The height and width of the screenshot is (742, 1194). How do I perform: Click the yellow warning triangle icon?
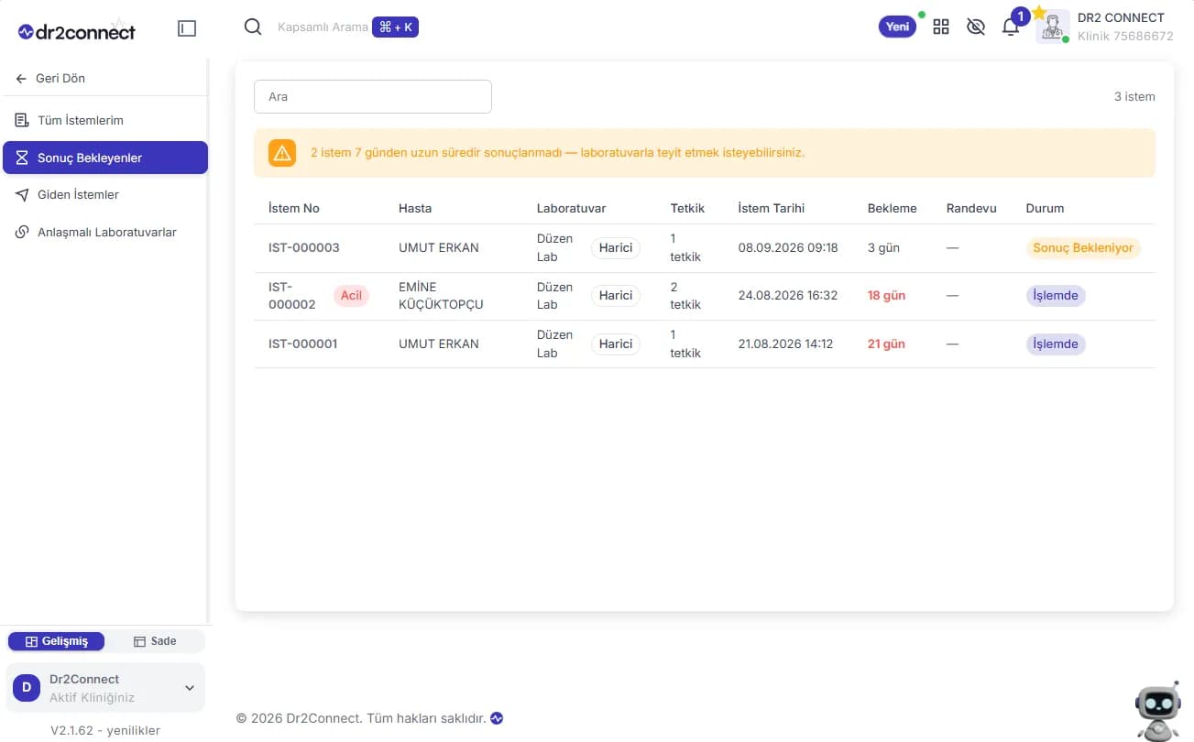point(282,153)
